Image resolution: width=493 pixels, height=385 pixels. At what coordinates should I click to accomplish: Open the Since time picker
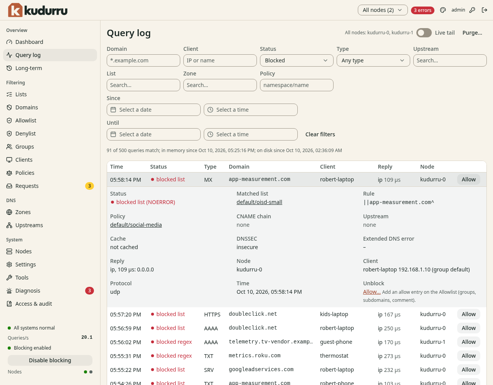[251, 110]
